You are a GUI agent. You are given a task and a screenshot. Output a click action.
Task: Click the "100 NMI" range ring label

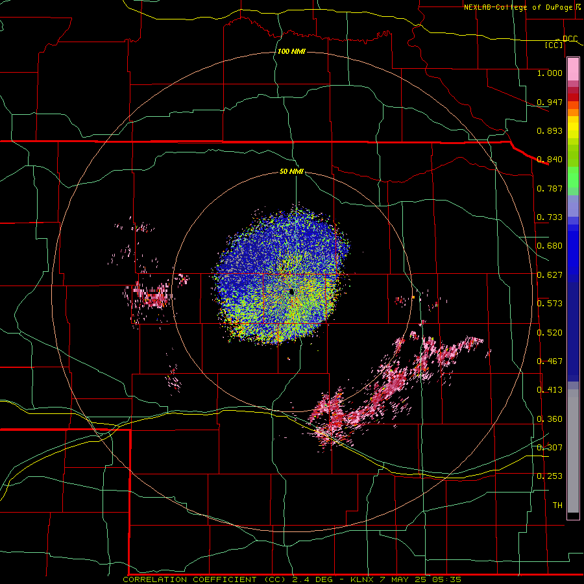click(x=291, y=51)
